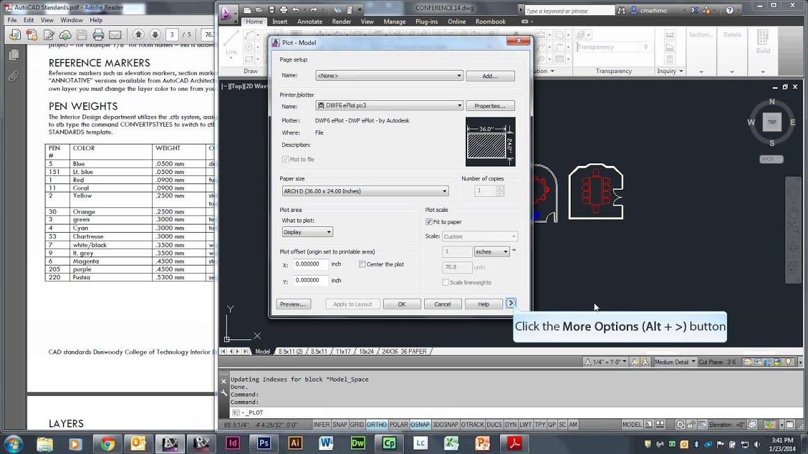Expand More Options arrow in Plot dialog
808x454 pixels.
point(511,303)
